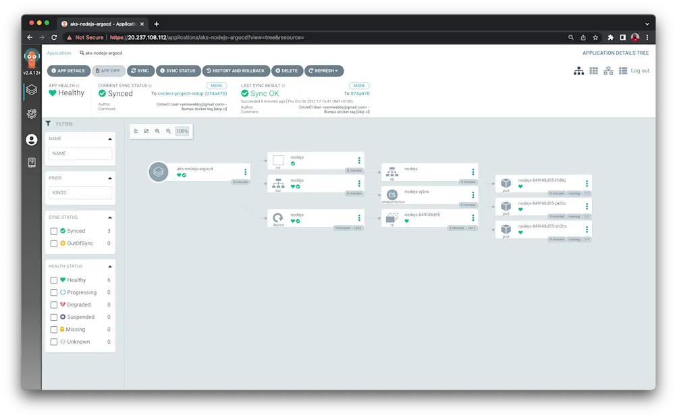
Task: Select the aks-nodejs-argocd browser tab
Action: [x=100, y=22]
